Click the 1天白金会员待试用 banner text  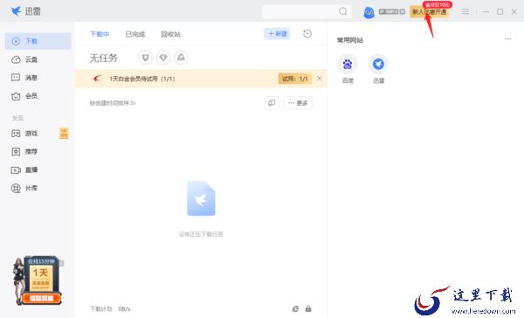[142, 79]
